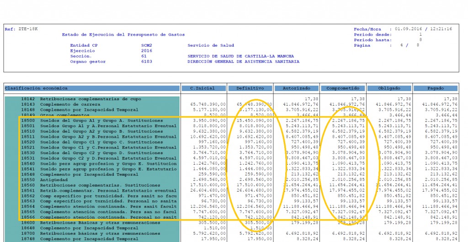Select row "18500 Sueldos del Grupo A1 y Grupo A. Sustituciones"
This screenshot has width=468, height=242.
click(x=232, y=120)
